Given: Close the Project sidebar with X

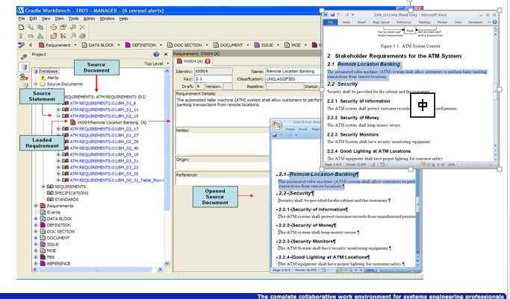Looking at the screenshot, I should pyautogui.click(x=166, y=54).
